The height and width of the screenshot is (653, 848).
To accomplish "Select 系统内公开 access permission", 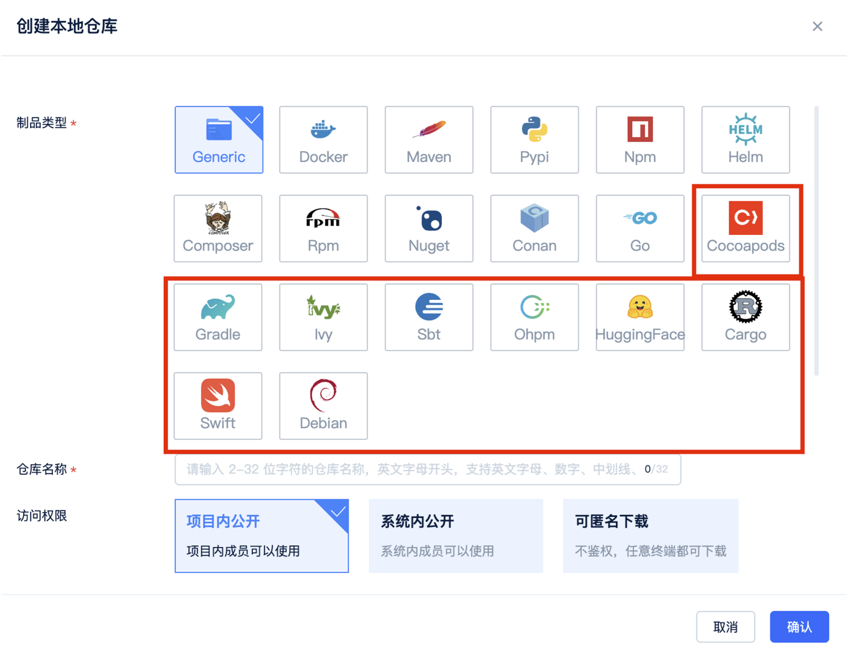I will 455,535.
